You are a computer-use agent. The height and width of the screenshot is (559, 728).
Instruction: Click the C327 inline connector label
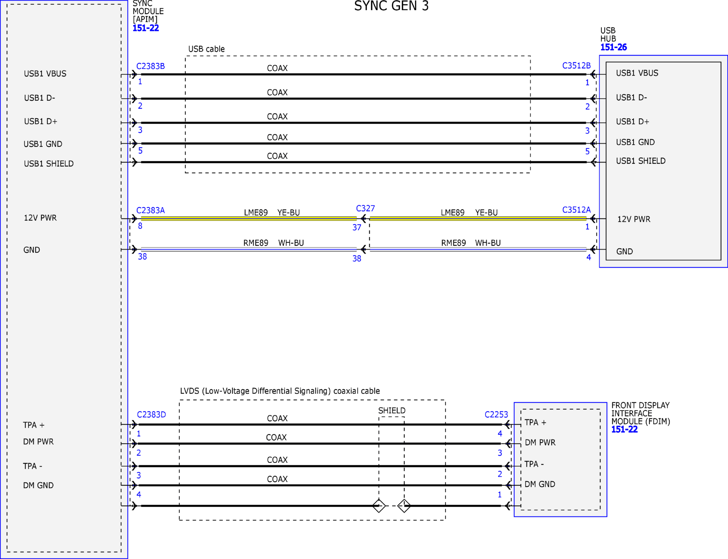pos(365,208)
